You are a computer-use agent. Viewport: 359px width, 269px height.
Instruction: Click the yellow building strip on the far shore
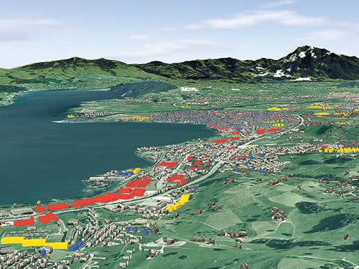click(x=134, y=118)
